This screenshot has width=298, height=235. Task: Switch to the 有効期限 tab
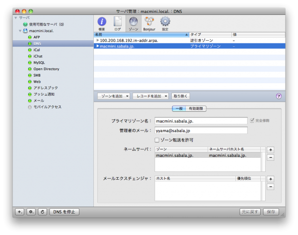tap(196, 109)
